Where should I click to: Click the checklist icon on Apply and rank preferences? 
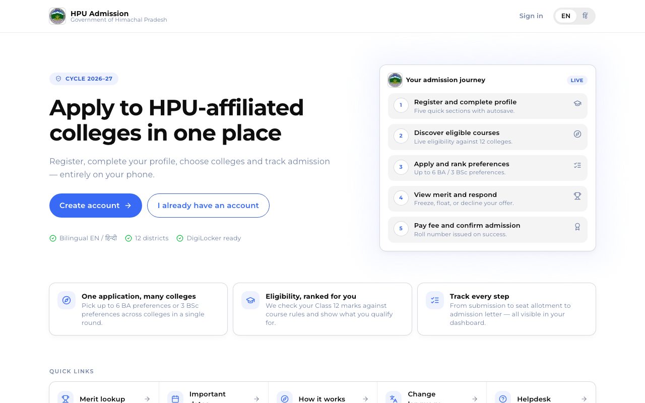click(x=577, y=165)
